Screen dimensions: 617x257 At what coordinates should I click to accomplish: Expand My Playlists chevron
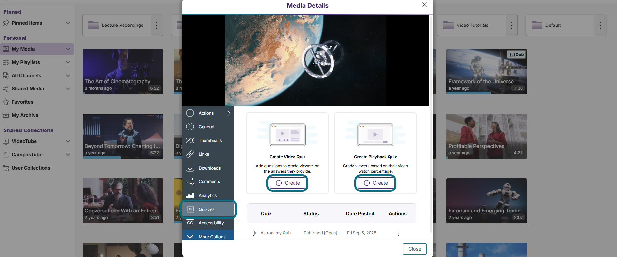tap(68, 62)
